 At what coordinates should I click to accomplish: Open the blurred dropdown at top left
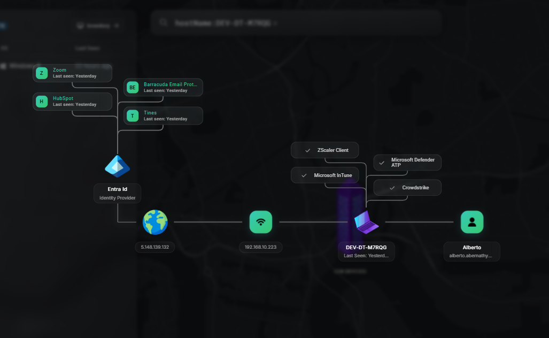click(x=98, y=25)
